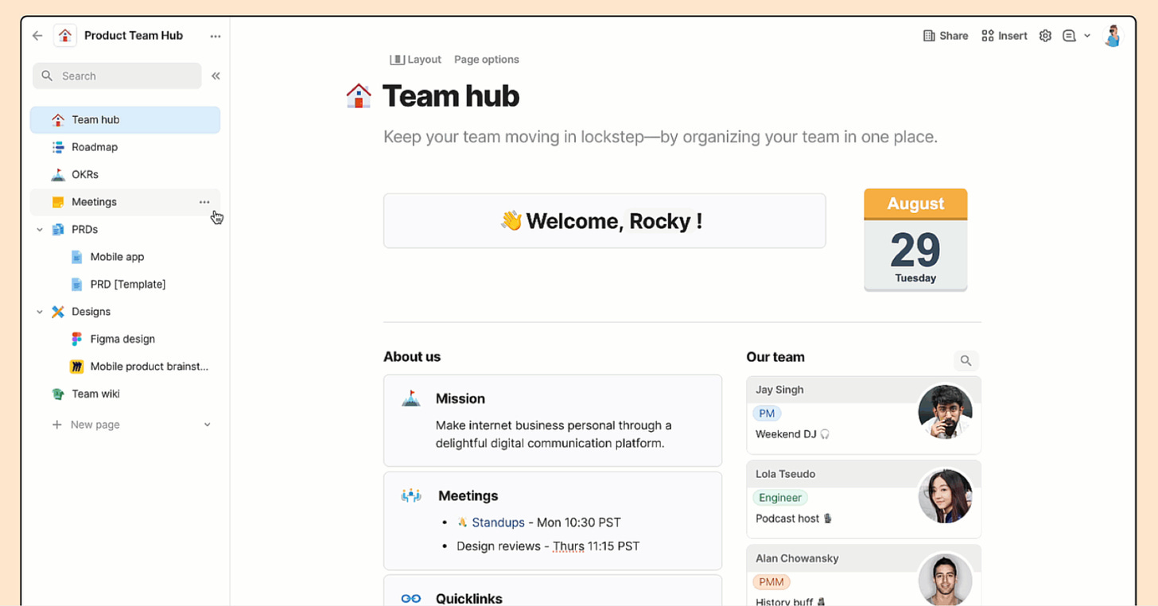
Task: Click the Meetings sticky note icon
Action: [58, 202]
